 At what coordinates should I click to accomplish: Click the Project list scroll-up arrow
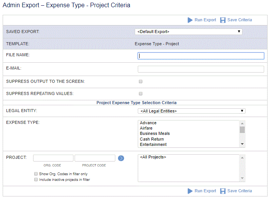click(x=242, y=158)
